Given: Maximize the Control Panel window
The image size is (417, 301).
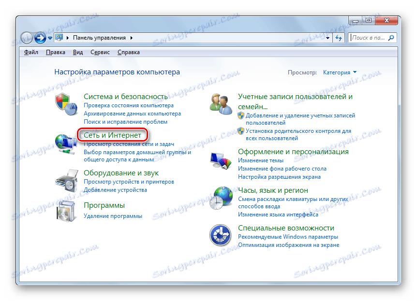Looking at the screenshot, I should coord(368,21).
